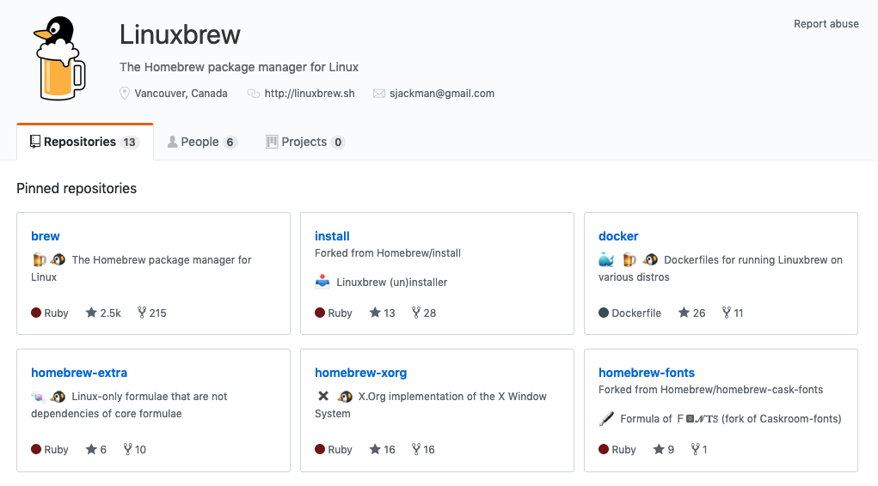Click the fork icon on homebrew-fonts card
This screenshot has height=486, width=878.
coord(695,448)
